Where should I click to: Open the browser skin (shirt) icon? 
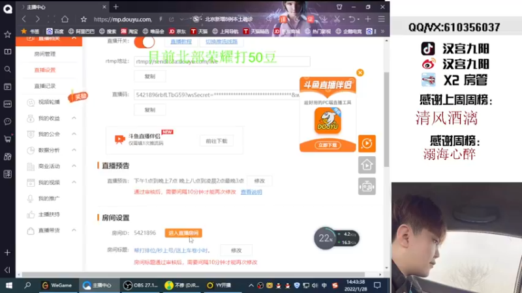pyautogui.click(x=339, y=7)
